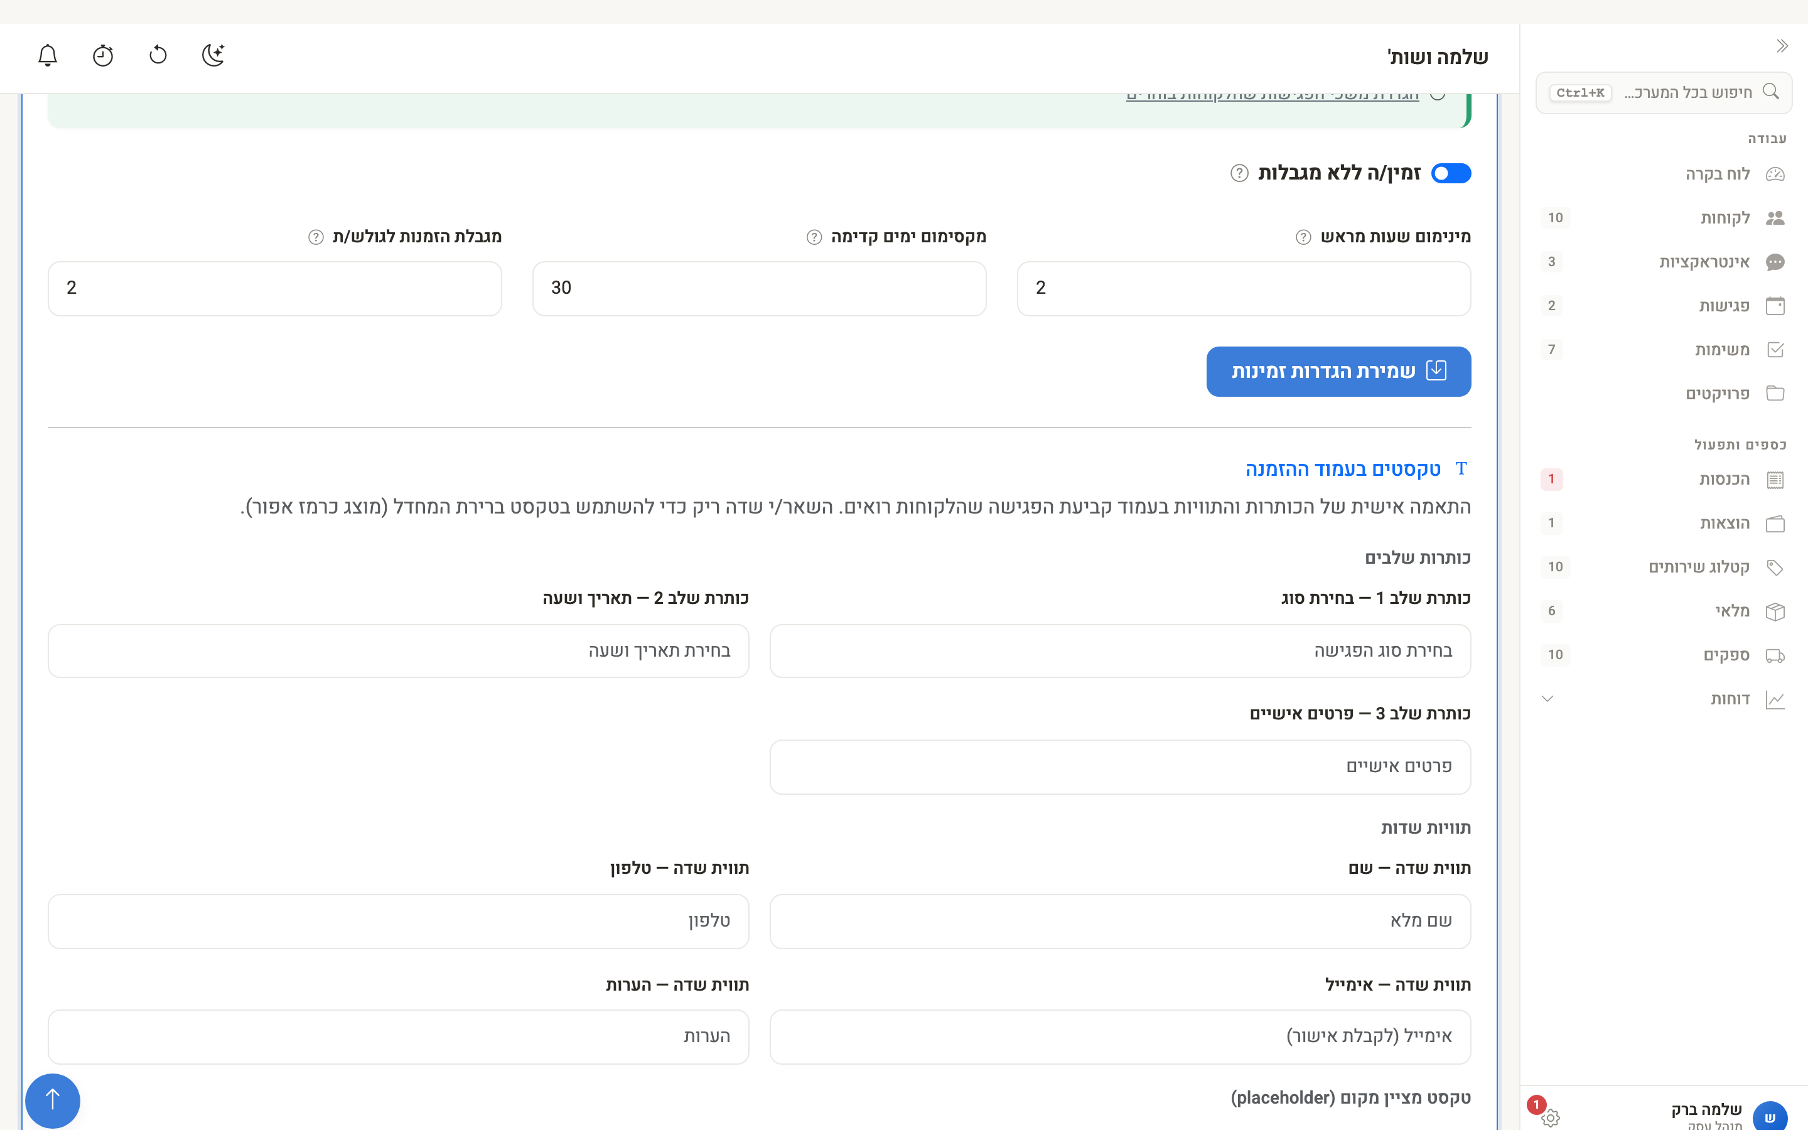Open ספקים in sidebar
This screenshot has height=1130, width=1808.
(1664, 655)
